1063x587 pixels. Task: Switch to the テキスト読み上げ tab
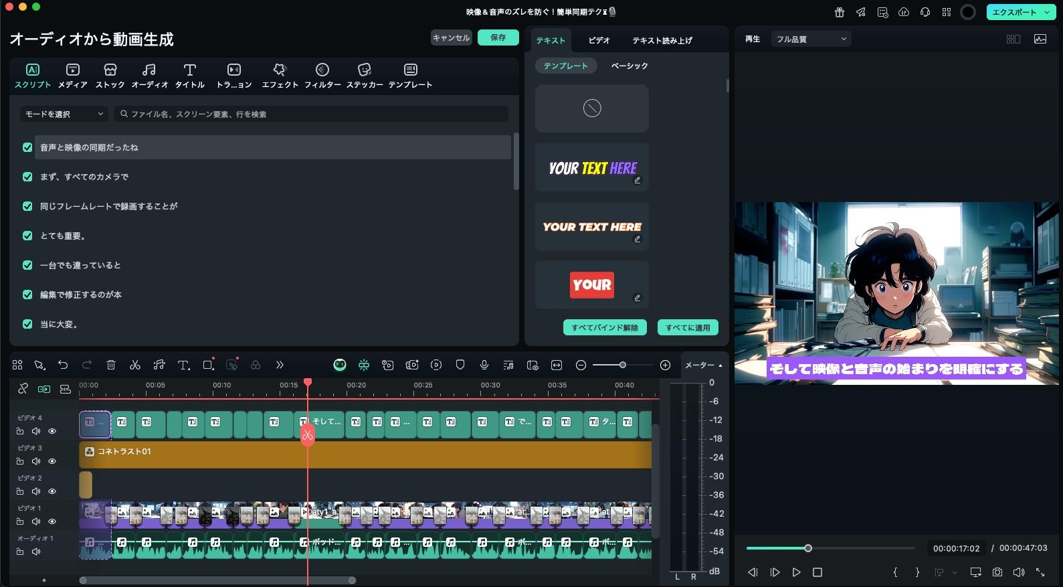tap(662, 41)
